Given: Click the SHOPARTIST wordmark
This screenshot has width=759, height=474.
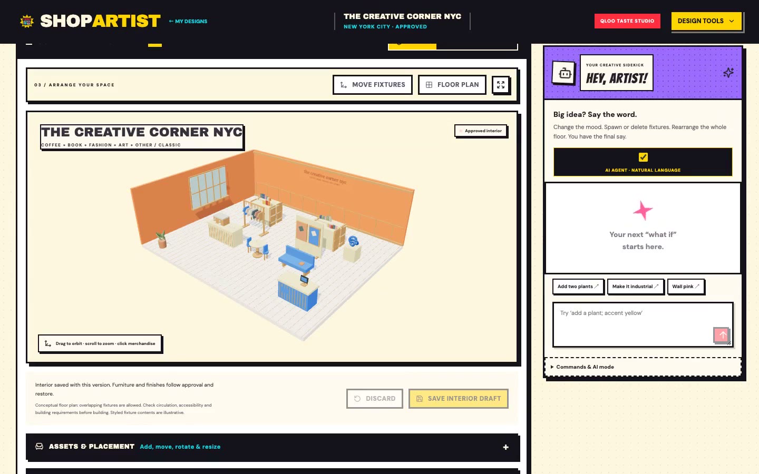Looking at the screenshot, I should (100, 21).
